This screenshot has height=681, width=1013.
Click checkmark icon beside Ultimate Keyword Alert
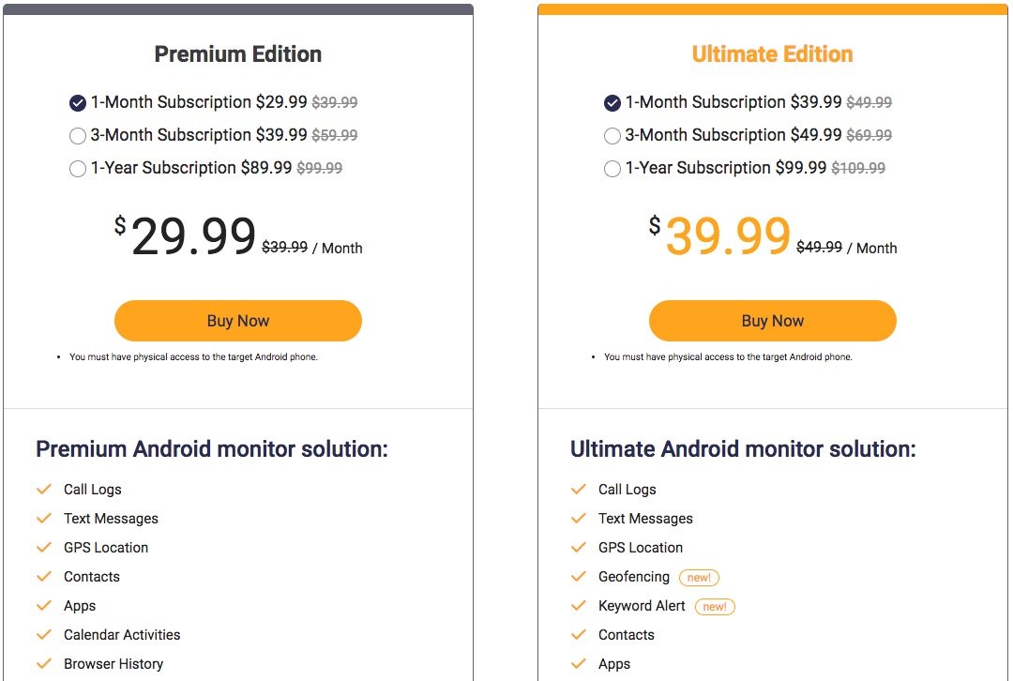point(579,605)
